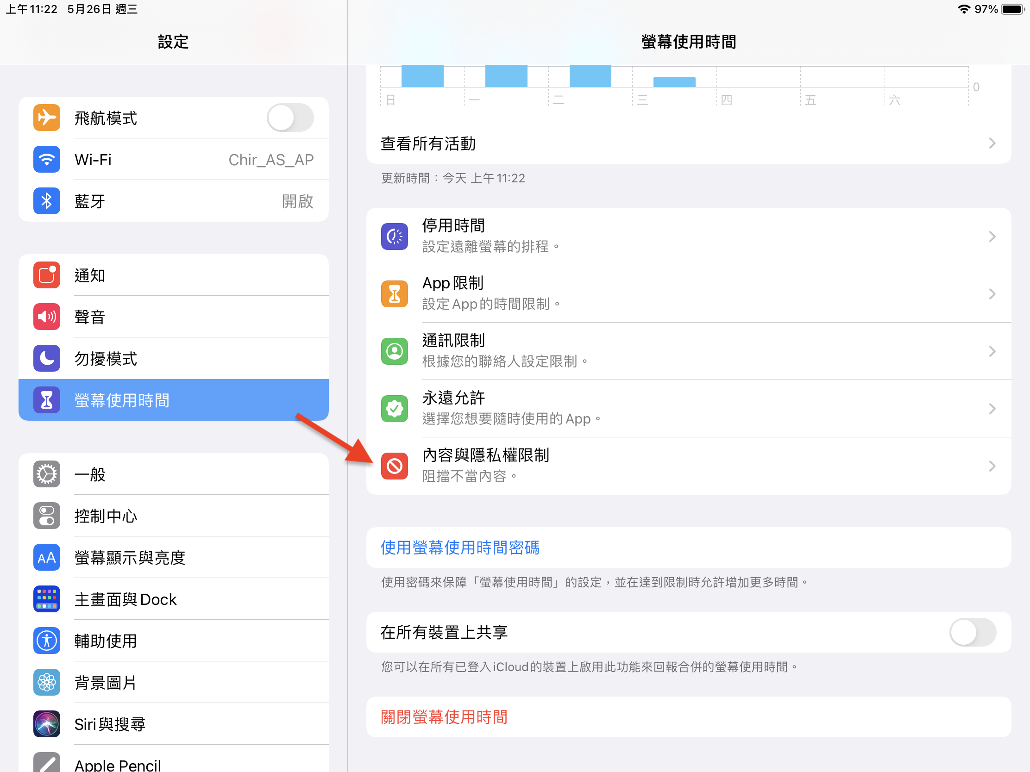Open 停用時間 via the right chevron
Image resolution: width=1030 pixels, height=772 pixels.
coord(992,237)
